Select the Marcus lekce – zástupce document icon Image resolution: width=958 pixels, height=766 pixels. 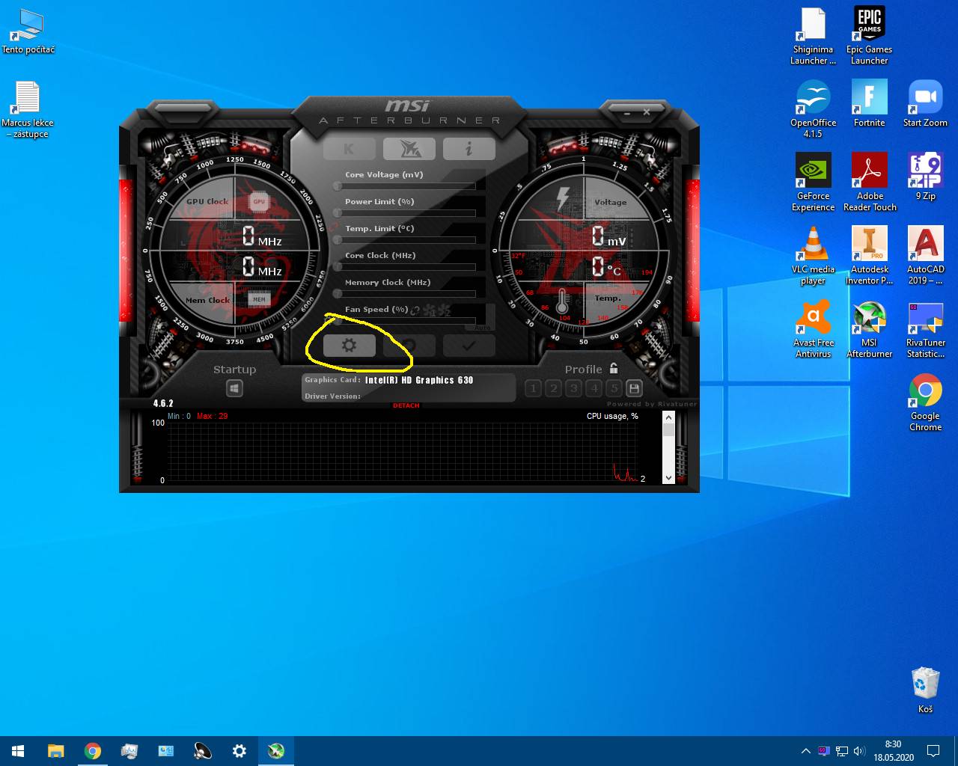(x=28, y=109)
